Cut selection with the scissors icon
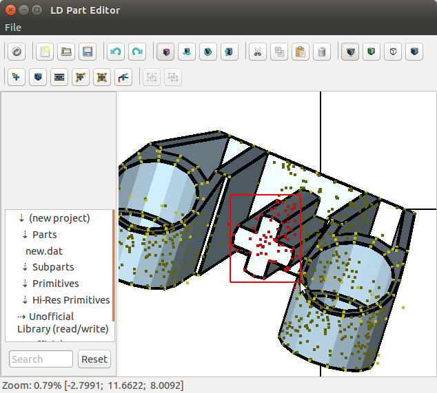This screenshot has height=393, width=437. point(256,52)
